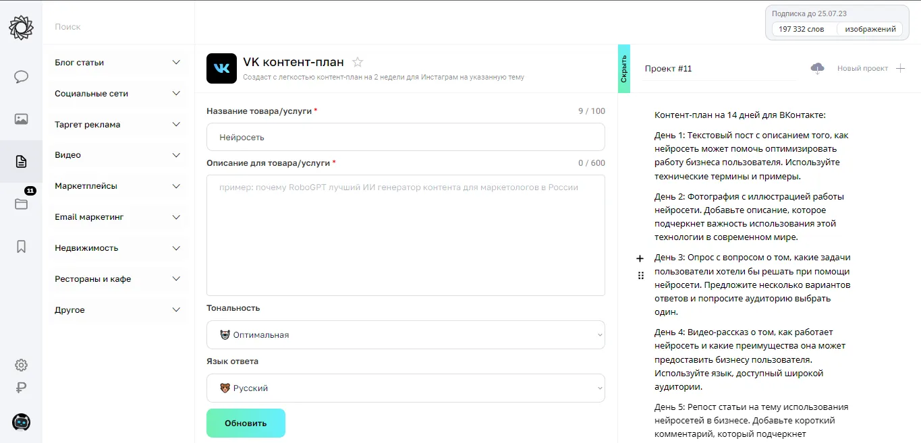The height and width of the screenshot is (443, 921).
Task: Click the plus add-block icon beside День 3
Action: [640, 258]
